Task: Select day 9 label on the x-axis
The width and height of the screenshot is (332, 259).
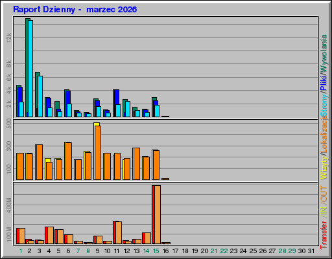Action: tap(97, 251)
